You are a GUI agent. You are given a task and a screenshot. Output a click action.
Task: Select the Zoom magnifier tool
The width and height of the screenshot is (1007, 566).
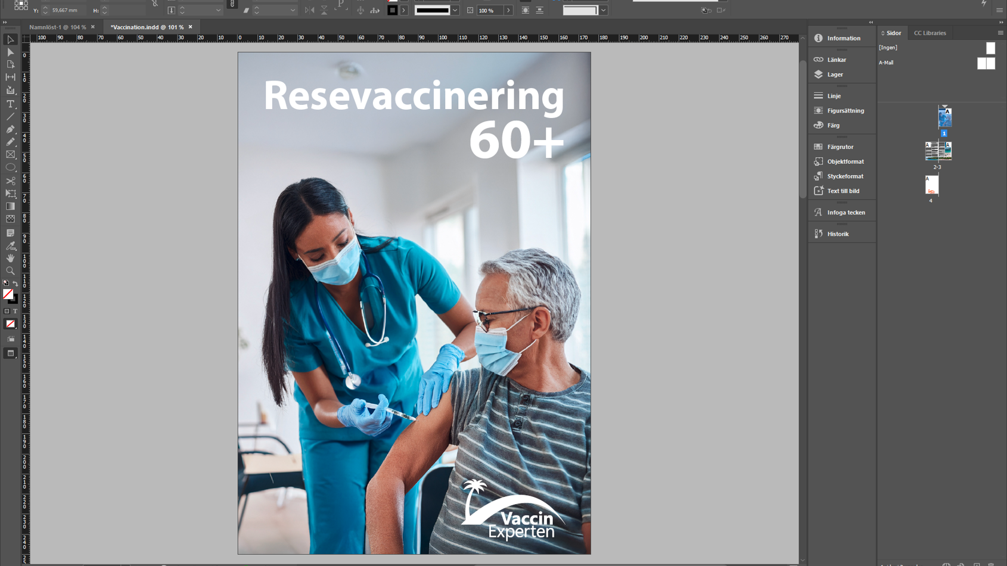click(x=10, y=270)
